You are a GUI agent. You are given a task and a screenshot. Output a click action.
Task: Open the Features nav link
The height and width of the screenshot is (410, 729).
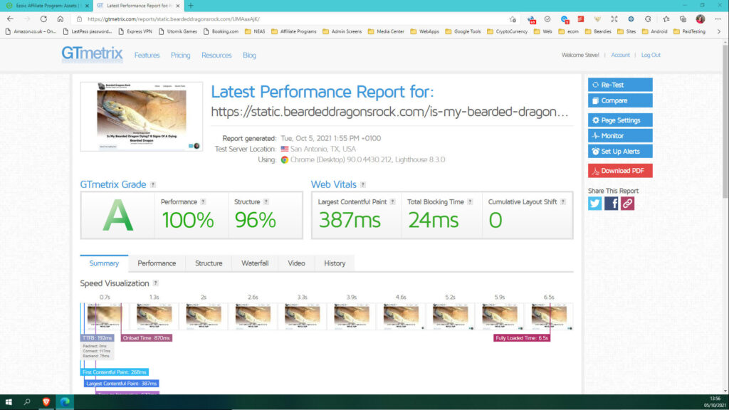point(147,55)
